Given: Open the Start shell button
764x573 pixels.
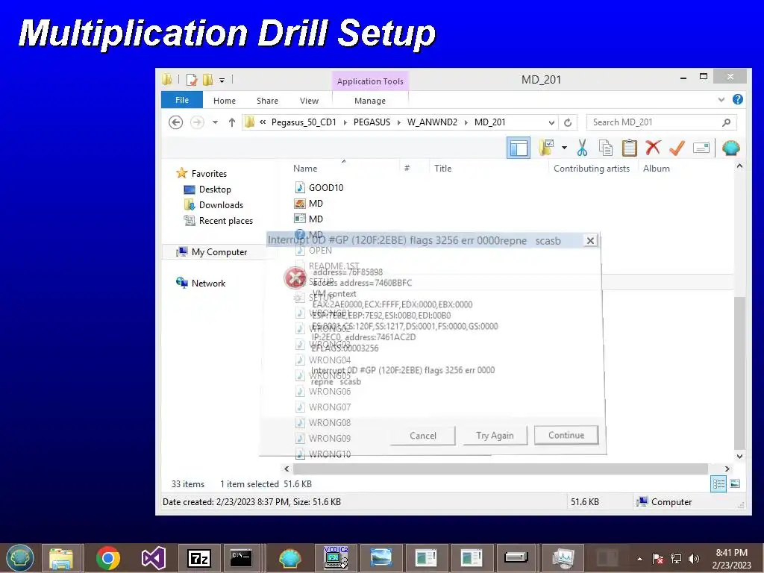Looking at the screenshot, I should click(19, 558).
